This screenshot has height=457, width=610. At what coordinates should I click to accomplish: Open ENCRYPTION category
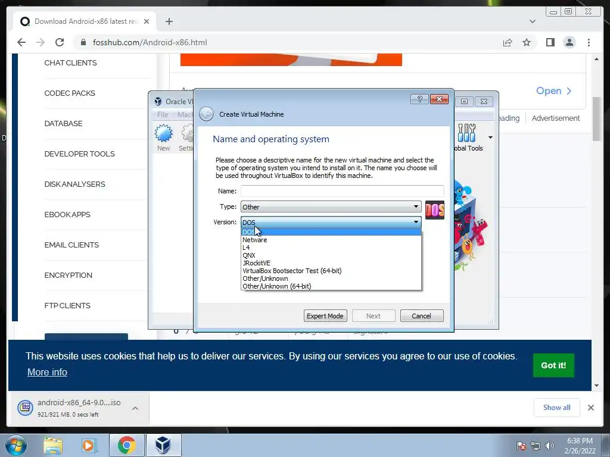69,275
